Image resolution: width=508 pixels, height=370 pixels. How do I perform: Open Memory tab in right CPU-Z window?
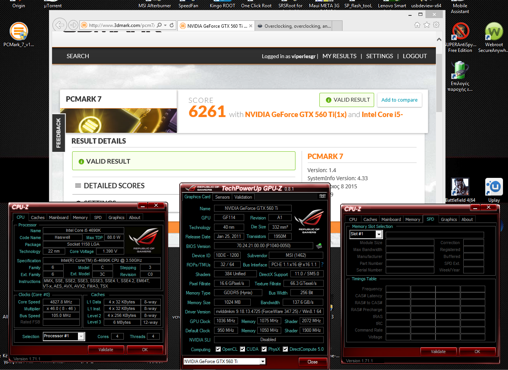pos(413,219)
